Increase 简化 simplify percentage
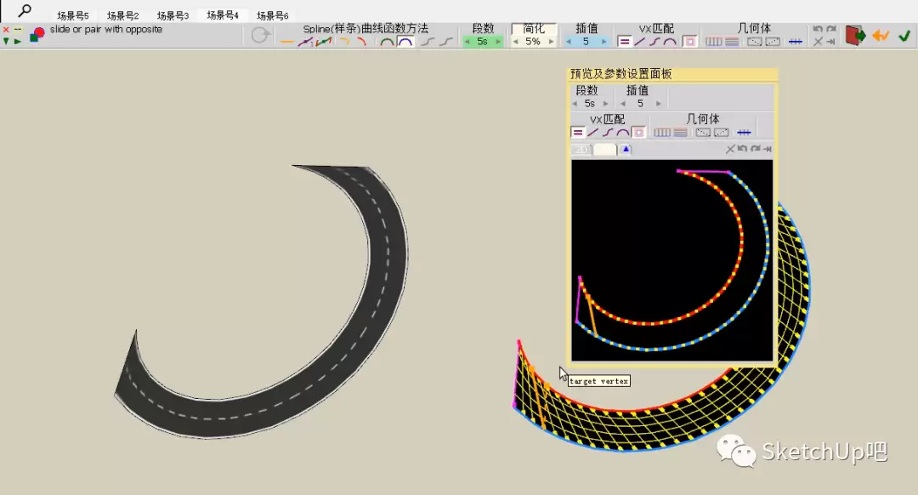The height and width of the screenshot is (495, 918). [x=551, y=42]
